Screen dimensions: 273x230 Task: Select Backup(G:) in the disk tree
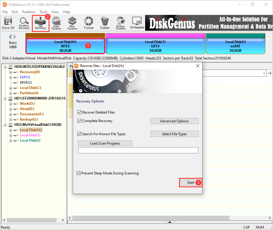pos(29,119)
